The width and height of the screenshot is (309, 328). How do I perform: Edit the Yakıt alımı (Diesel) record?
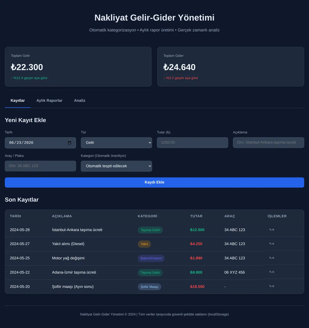(270, 244)
